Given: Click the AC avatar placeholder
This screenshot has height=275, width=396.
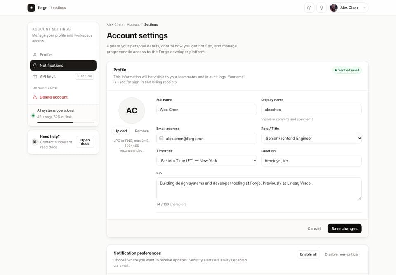Looking at the screenshot, I should 132,110.
